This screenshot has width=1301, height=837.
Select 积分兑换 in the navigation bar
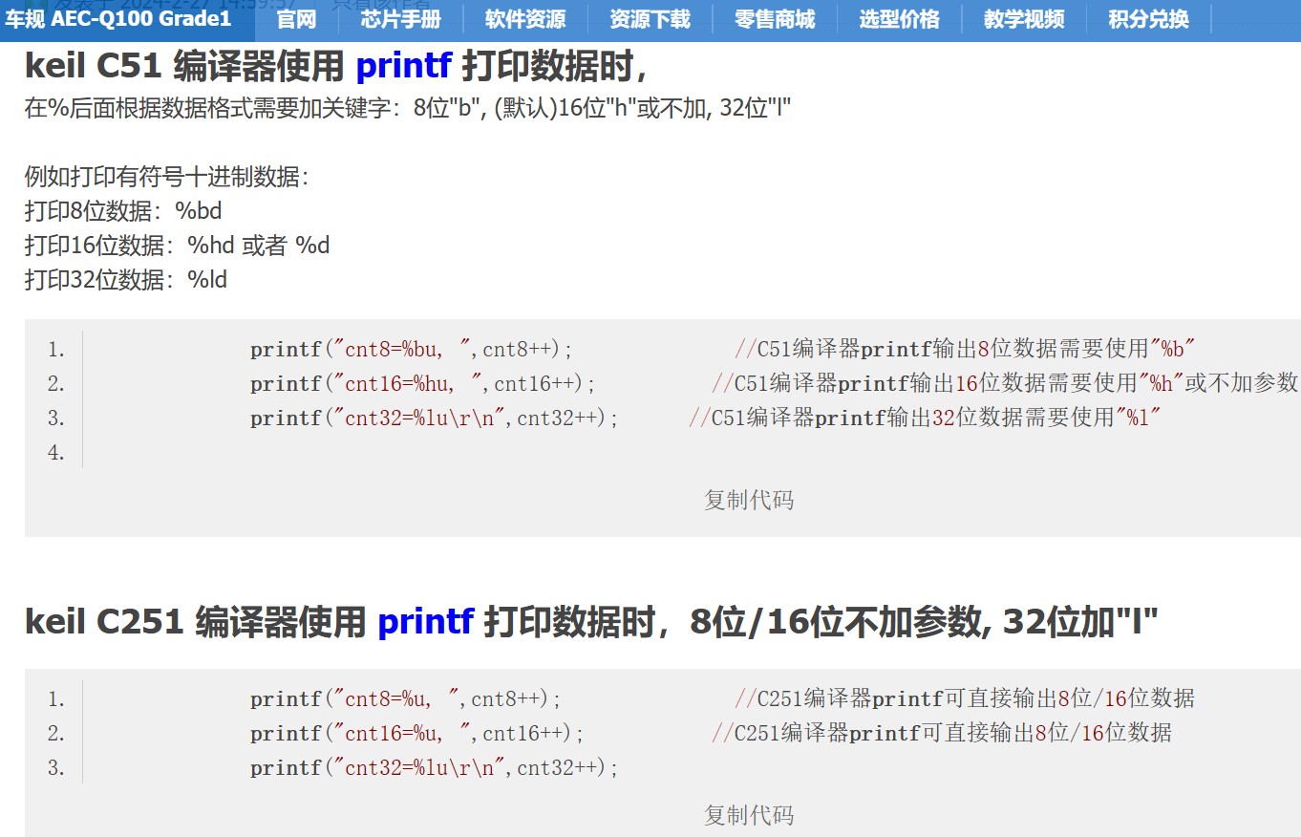click(1148, 19)
